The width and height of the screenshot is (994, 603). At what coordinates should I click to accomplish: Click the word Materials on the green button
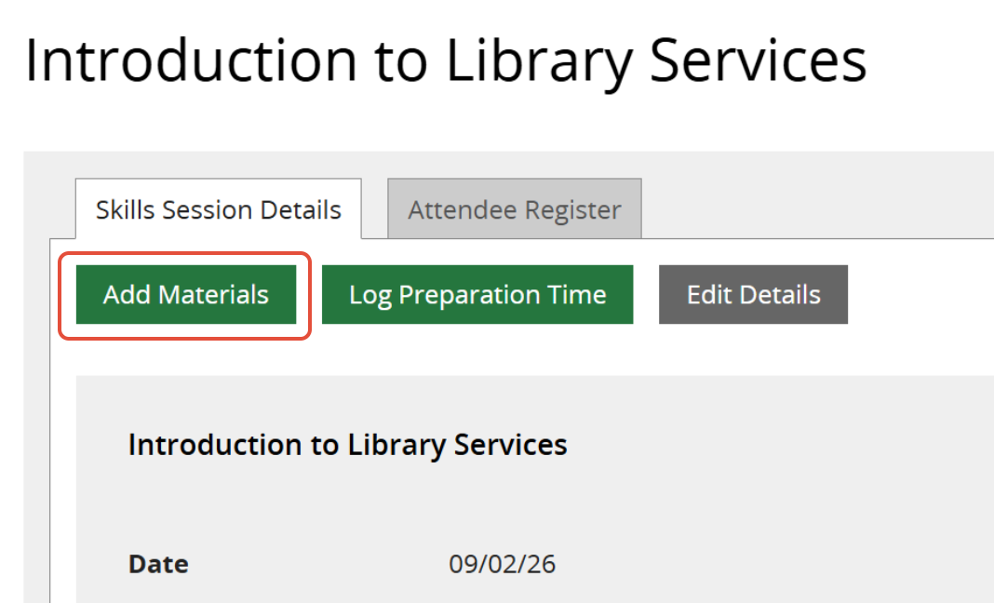coord(213,295)
